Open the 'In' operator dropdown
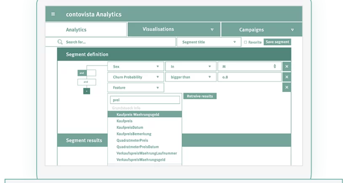The width and height of the screenshot is (347, 183). [x=190, y=66]
